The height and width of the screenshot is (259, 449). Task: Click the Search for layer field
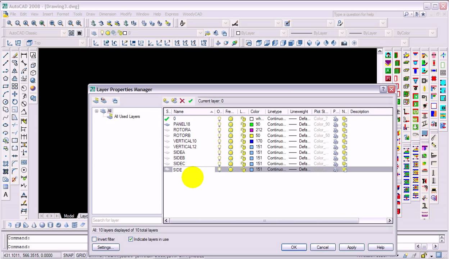coord(127,220)
